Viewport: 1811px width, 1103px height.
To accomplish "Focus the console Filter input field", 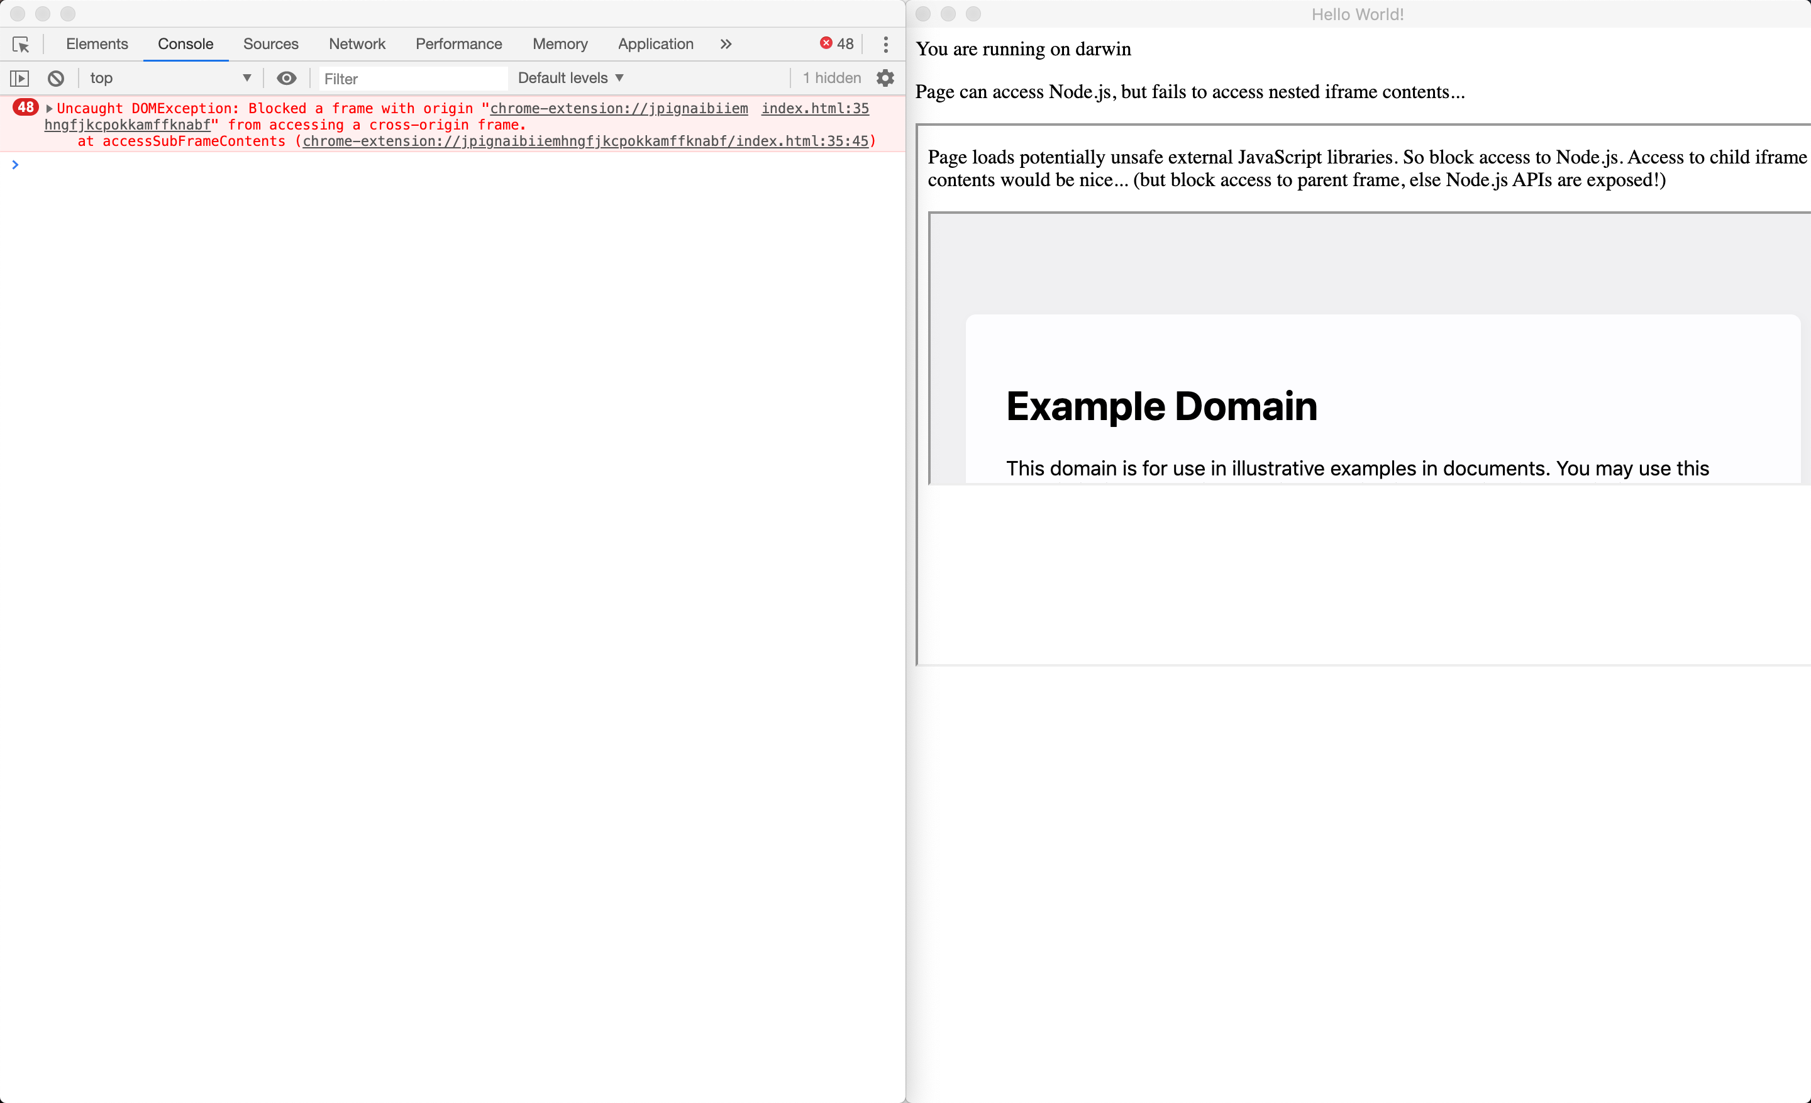I will (x=413, y=79).
